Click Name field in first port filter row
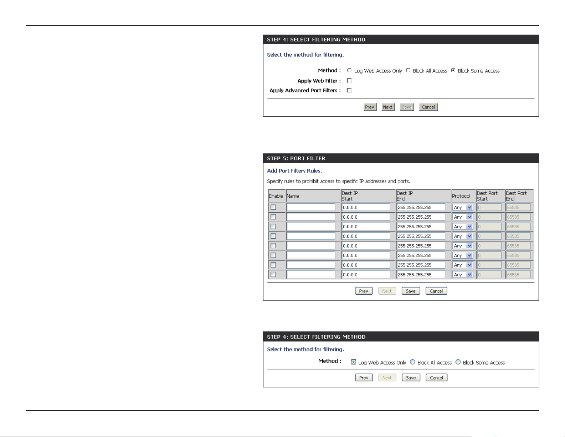Viewport: 565px width, 437px height. click(311, 207)
